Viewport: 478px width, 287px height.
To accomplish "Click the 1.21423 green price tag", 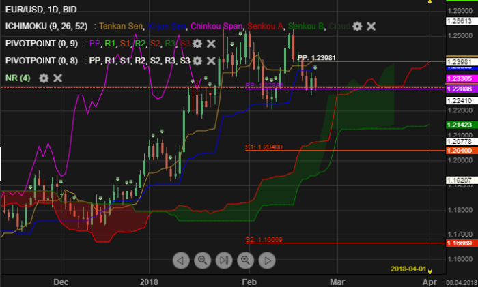I will [x=461, y=125].
